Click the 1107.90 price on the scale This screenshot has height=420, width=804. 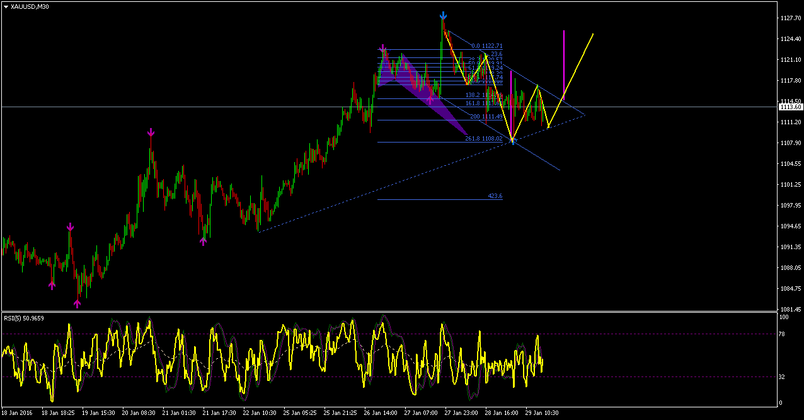point(790,143)
